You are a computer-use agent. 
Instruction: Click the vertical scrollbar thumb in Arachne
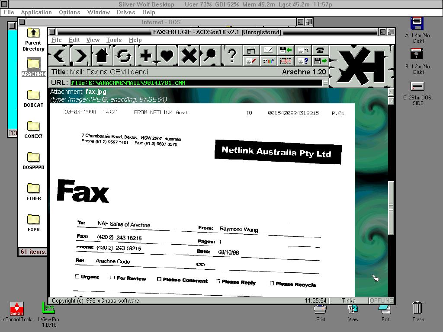coord(391,207)
